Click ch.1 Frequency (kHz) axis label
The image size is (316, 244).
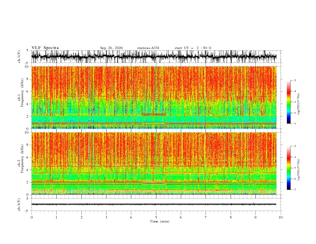(x=21, y=98)
